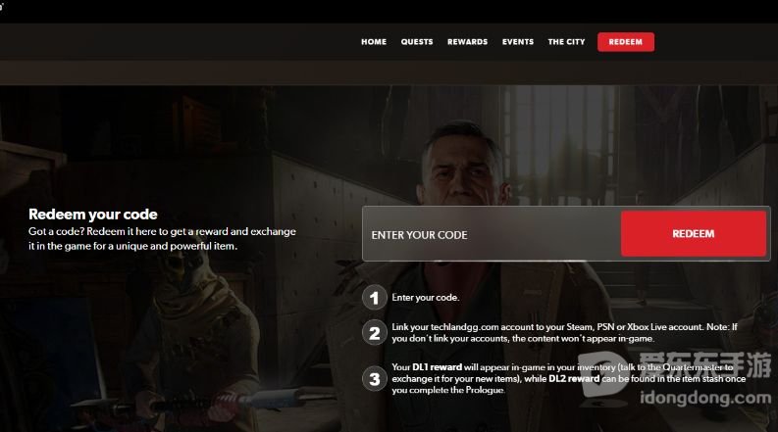778x432 pixels.
Task: Open THE CITY page
Action: tap(566, 42)
